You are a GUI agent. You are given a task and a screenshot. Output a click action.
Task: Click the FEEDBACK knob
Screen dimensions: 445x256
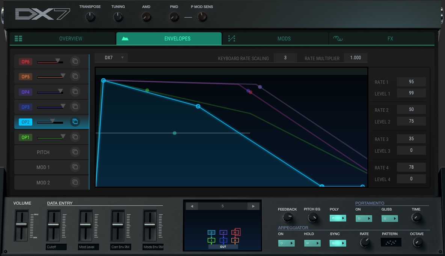click(288, 217)
